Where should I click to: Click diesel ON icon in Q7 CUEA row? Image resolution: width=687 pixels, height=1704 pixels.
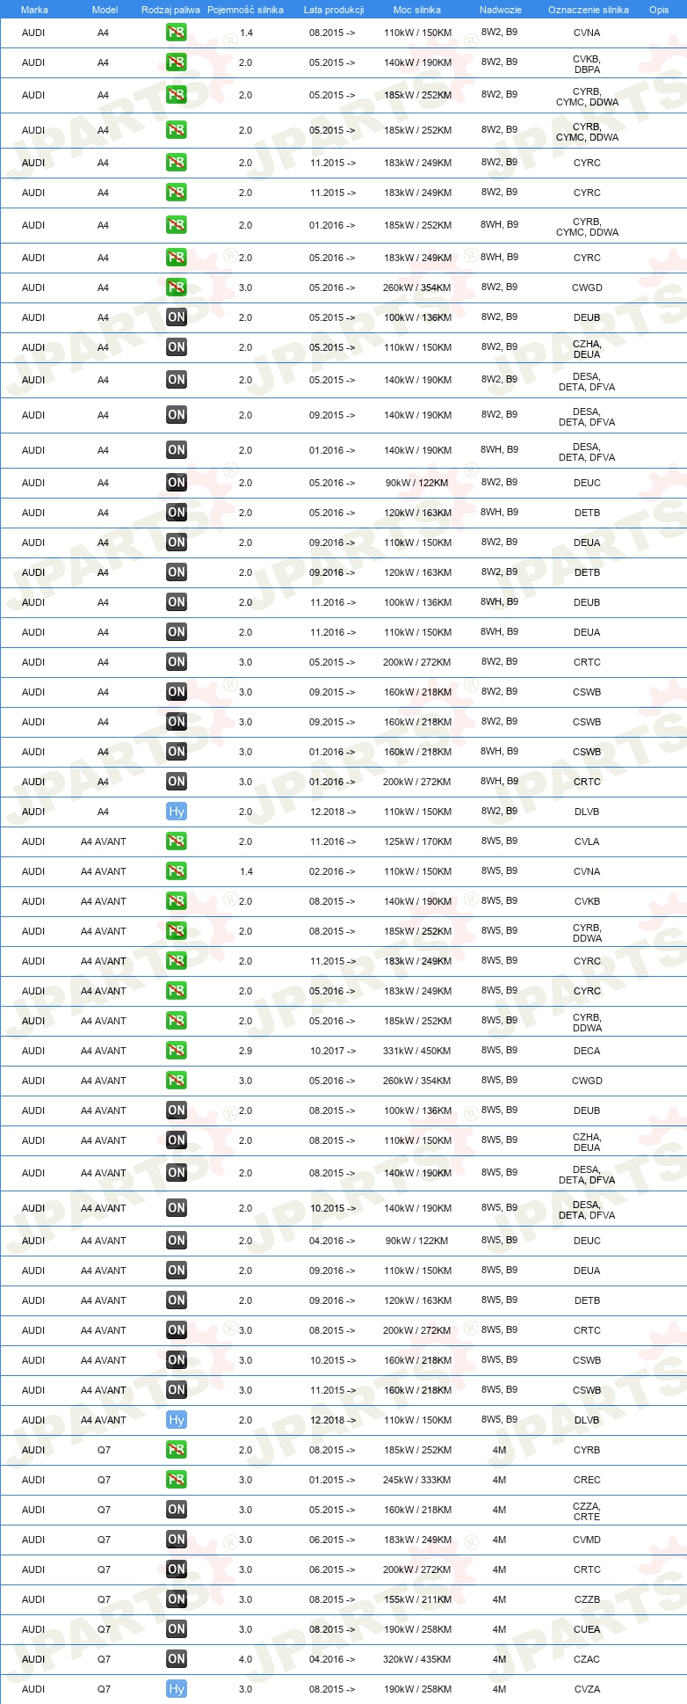click(177, 1629)
